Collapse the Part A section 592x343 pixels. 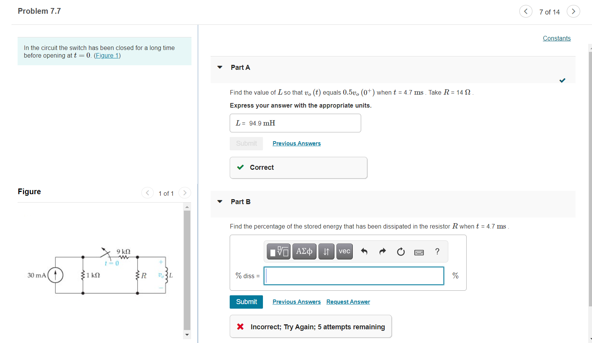point(220,67)
